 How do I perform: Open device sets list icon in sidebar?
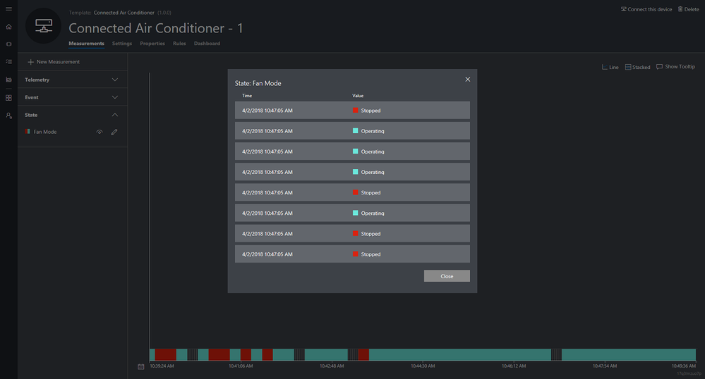8,62
